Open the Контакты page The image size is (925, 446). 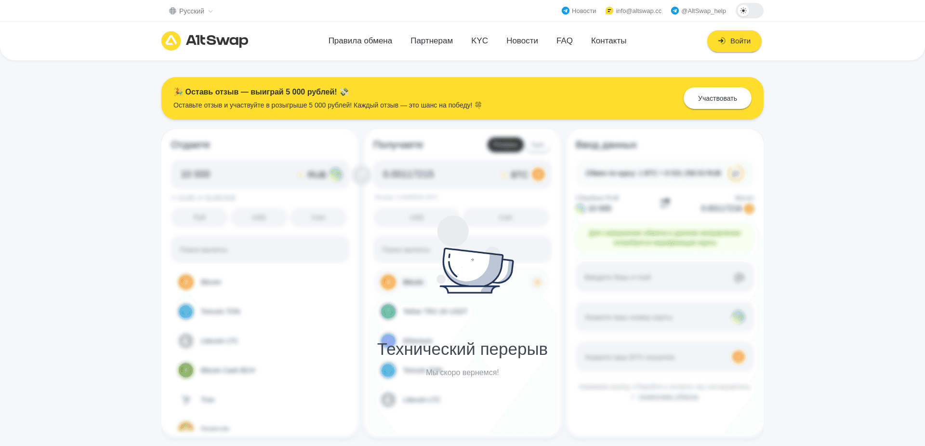608,41
